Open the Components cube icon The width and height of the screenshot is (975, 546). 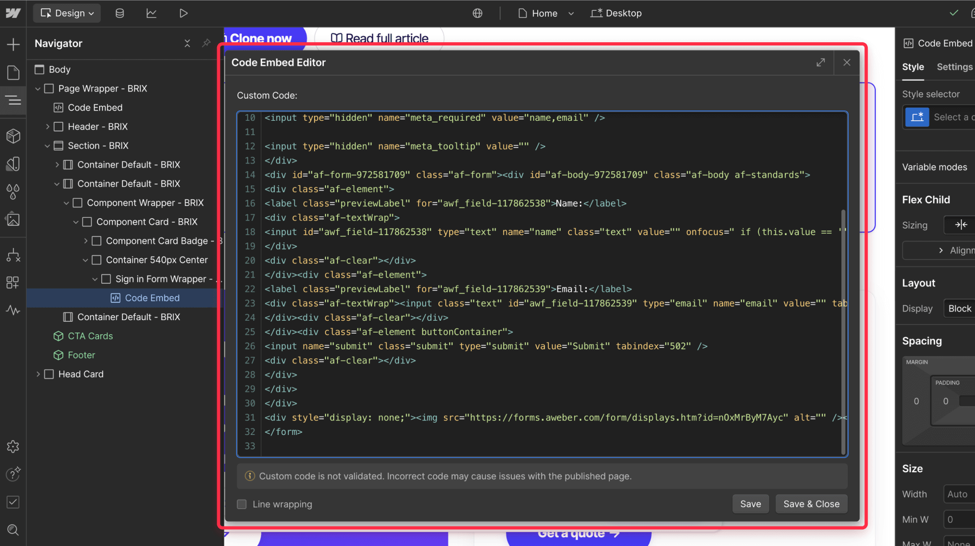click(13, 135)
